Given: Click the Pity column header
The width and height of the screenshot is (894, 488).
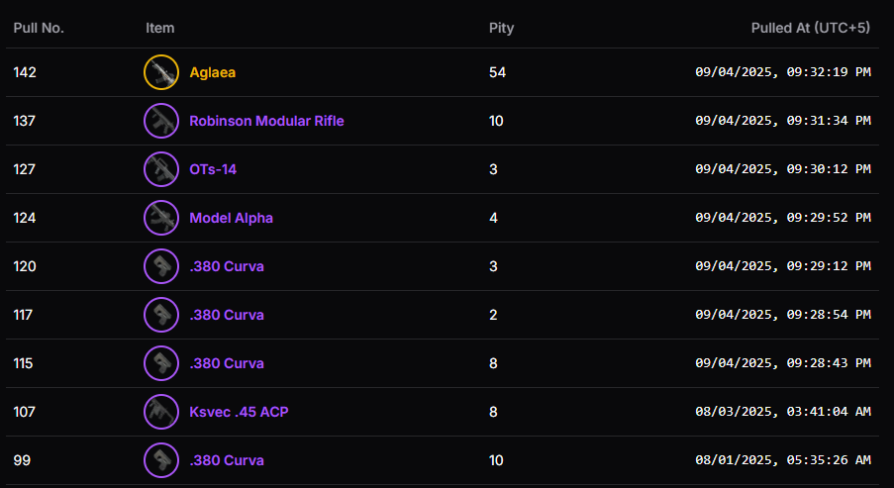Looking at the screenshot, I should [501, 28].
